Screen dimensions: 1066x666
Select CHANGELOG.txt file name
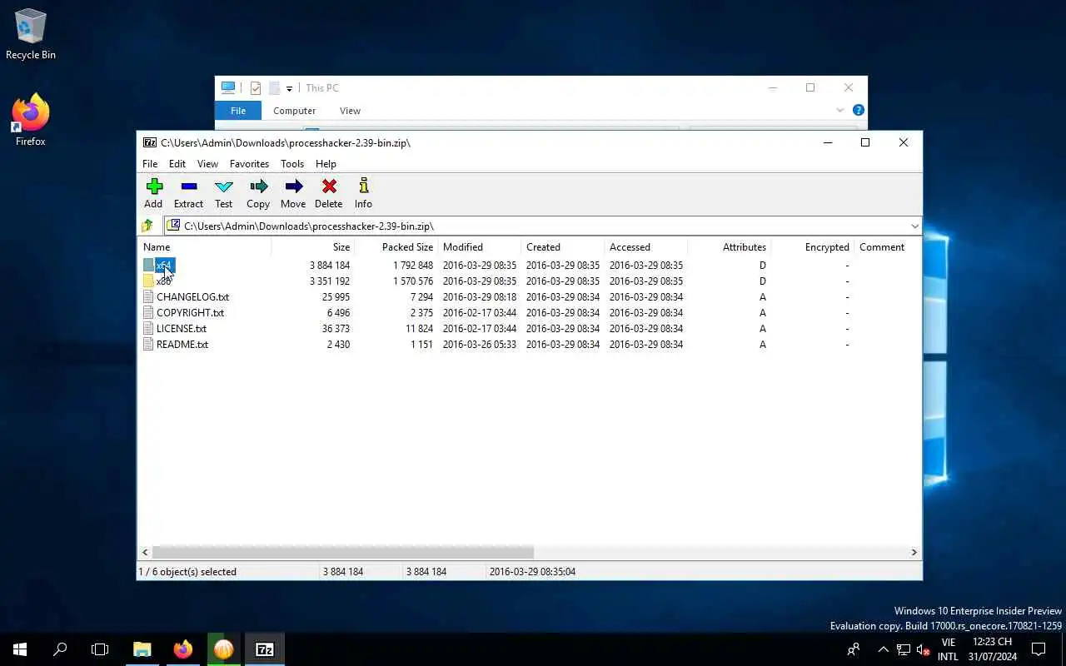click(x=192, y=297)
